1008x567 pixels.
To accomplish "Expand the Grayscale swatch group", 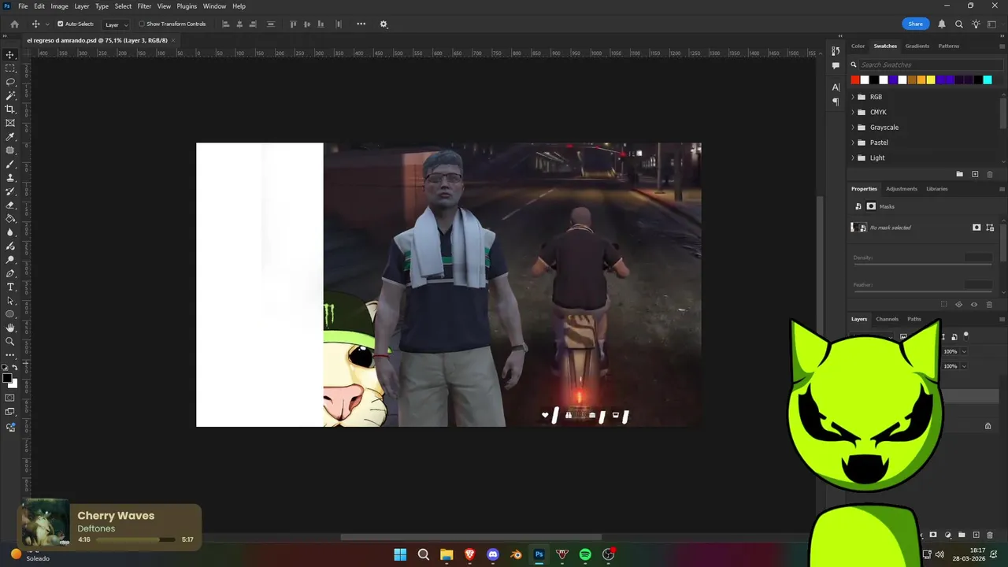I will pos(853,128).
